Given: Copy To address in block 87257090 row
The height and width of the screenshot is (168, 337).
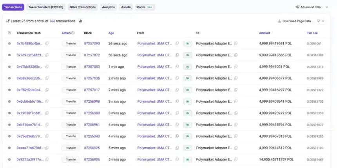Looking at the screenshot, I should pos(236,43).
